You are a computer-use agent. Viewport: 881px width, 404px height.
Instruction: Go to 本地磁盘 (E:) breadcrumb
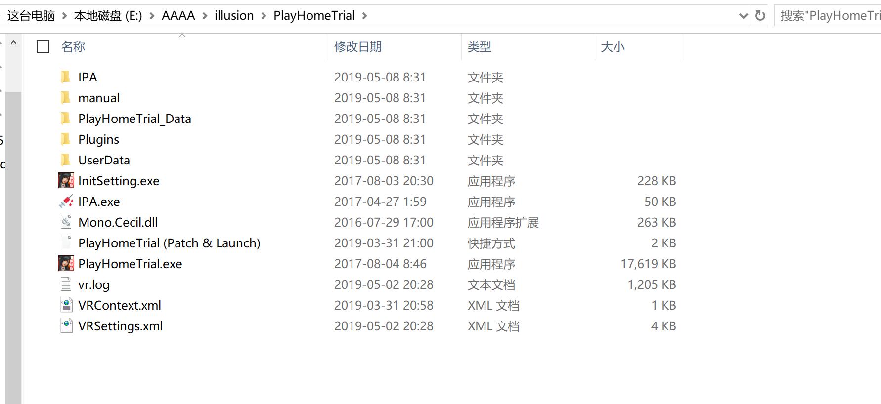(108, 16)
